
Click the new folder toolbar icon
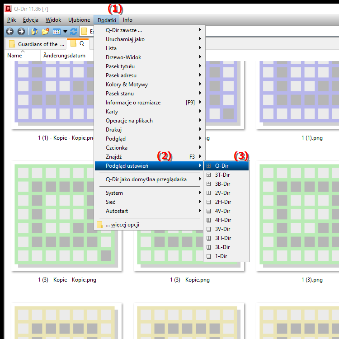pyautogui.click(x=45, y=32)
